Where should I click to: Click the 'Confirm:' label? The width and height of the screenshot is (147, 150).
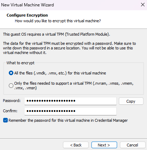click(10, 111)
